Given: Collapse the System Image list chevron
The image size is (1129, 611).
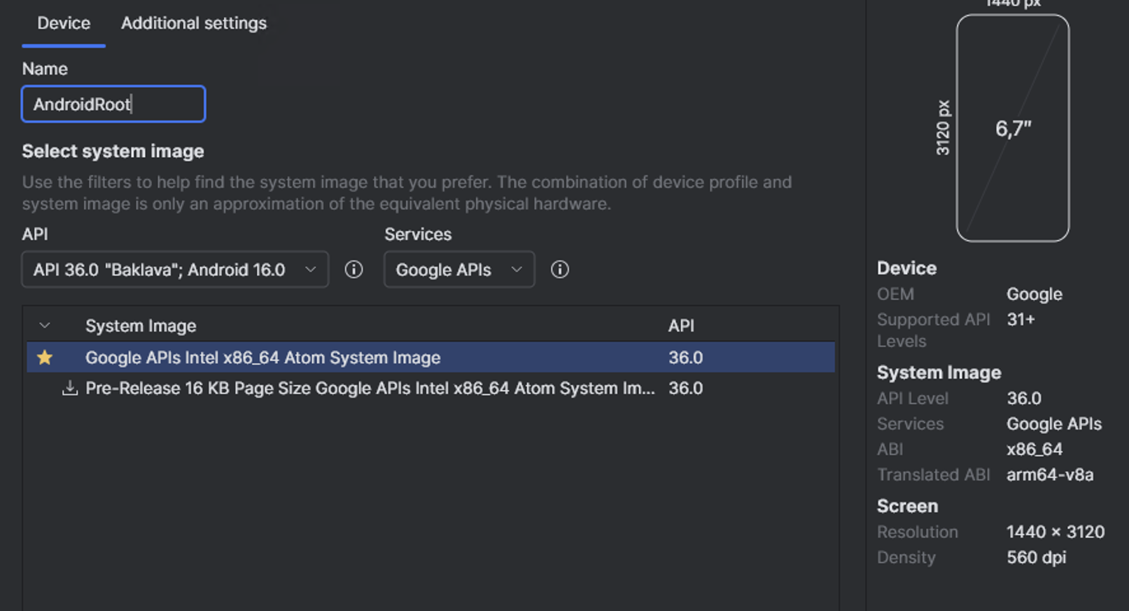Looking at the screenshot, I should point(45,325).
